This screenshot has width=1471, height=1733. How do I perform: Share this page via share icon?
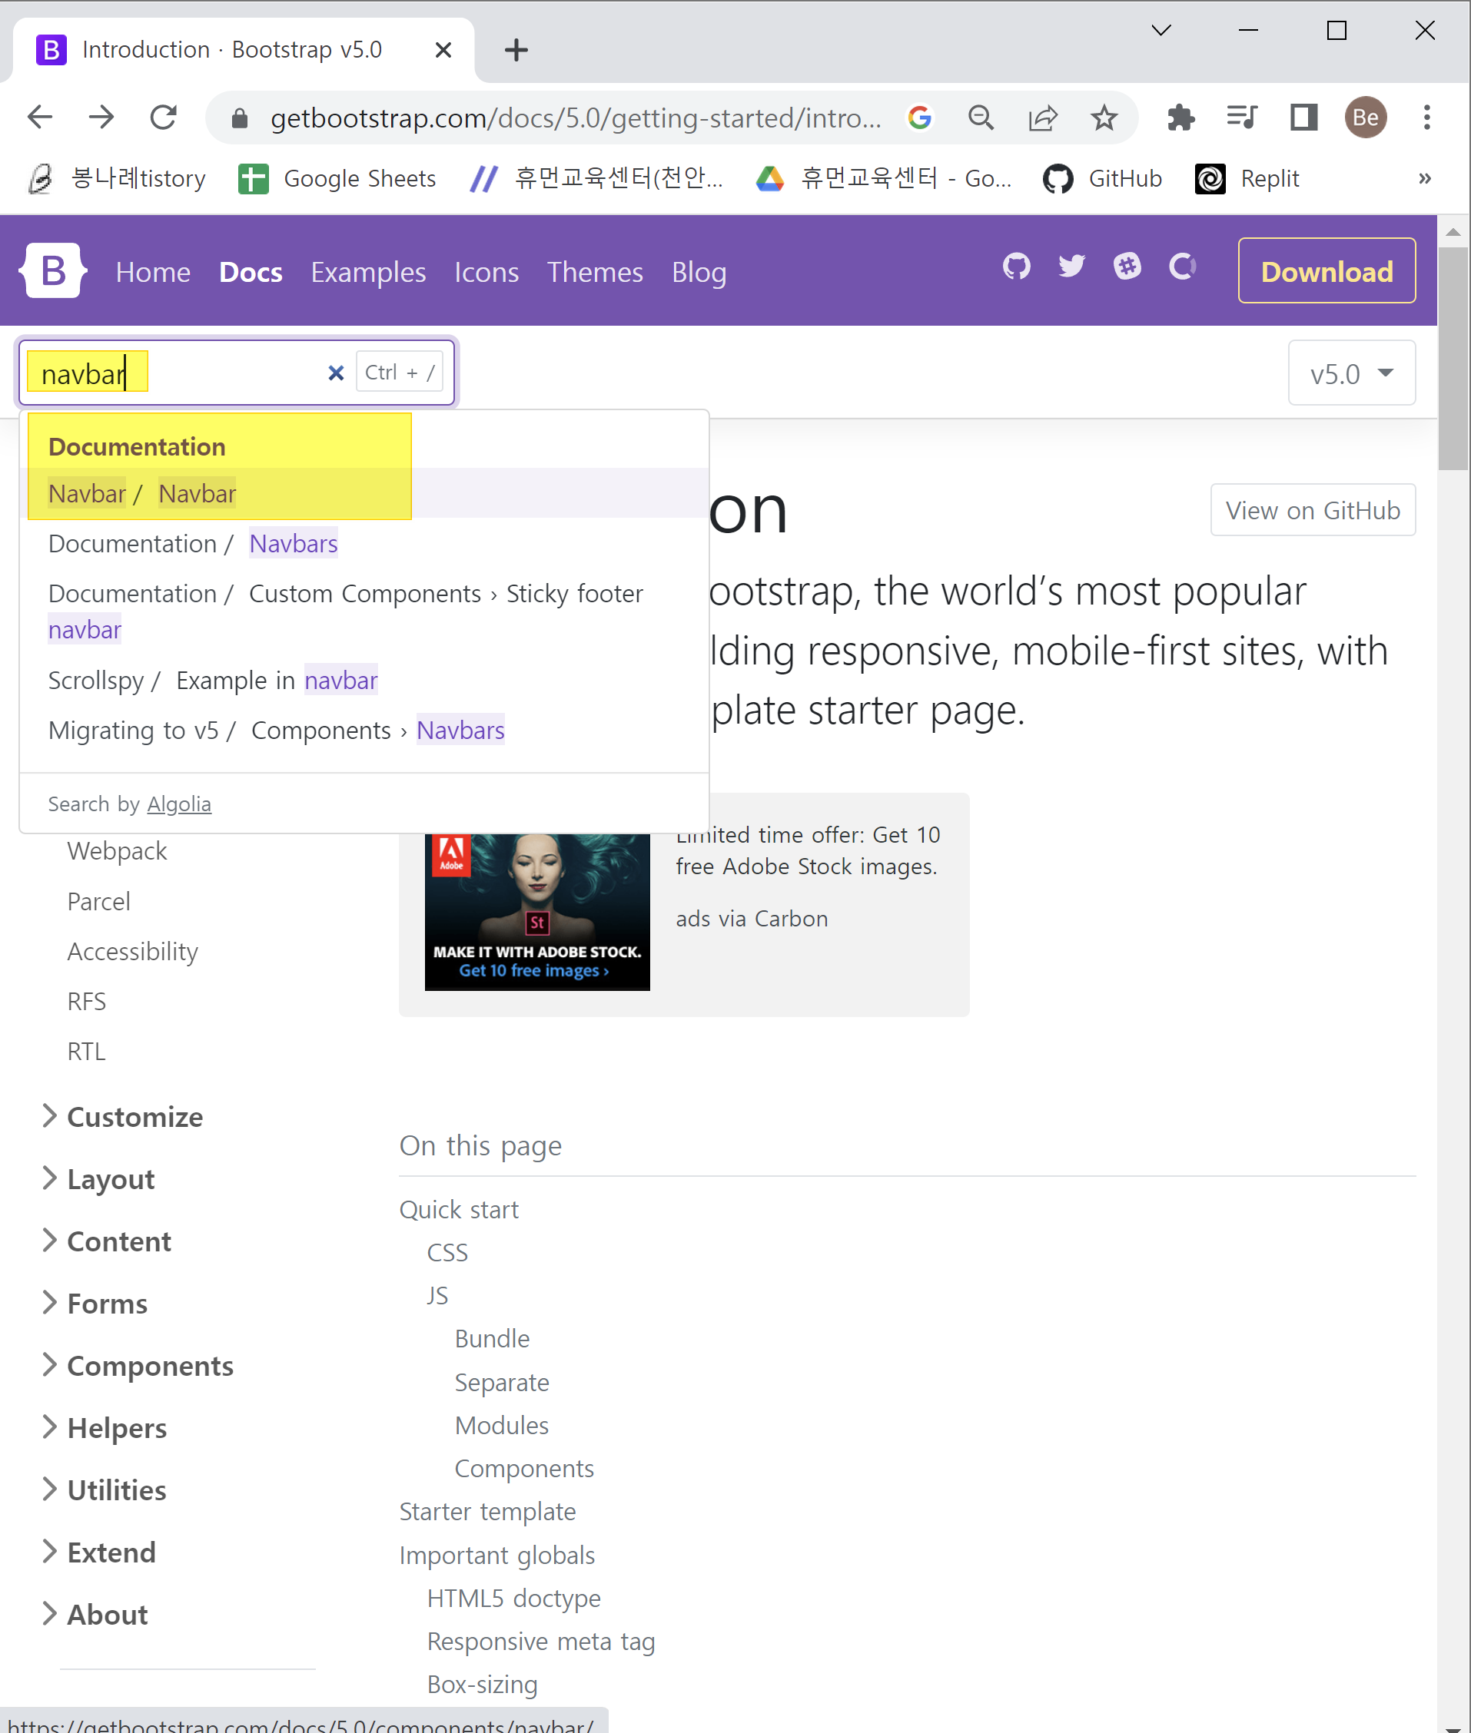coord(1042,118)
